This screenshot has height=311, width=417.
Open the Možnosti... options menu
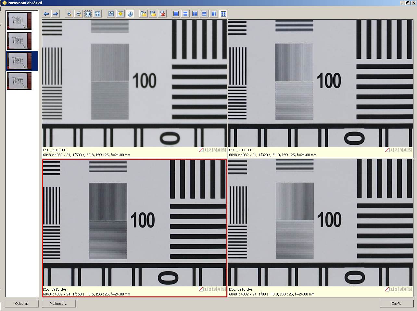[x=59, y=304]
